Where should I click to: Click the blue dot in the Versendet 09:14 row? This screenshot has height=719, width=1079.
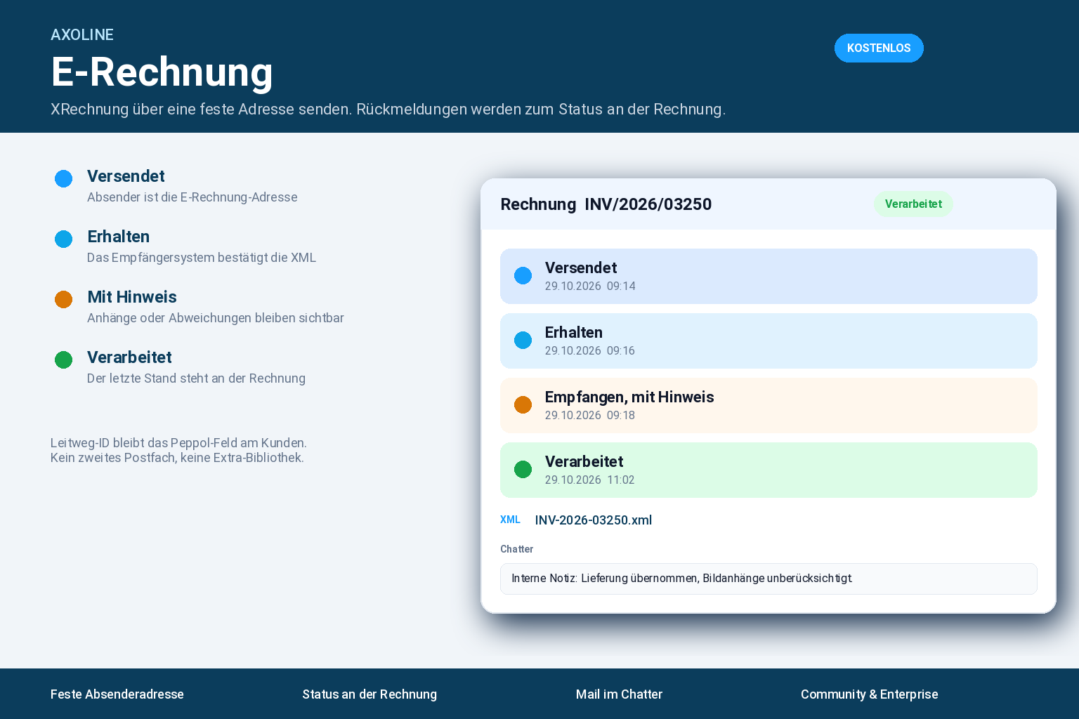(523, 275)
